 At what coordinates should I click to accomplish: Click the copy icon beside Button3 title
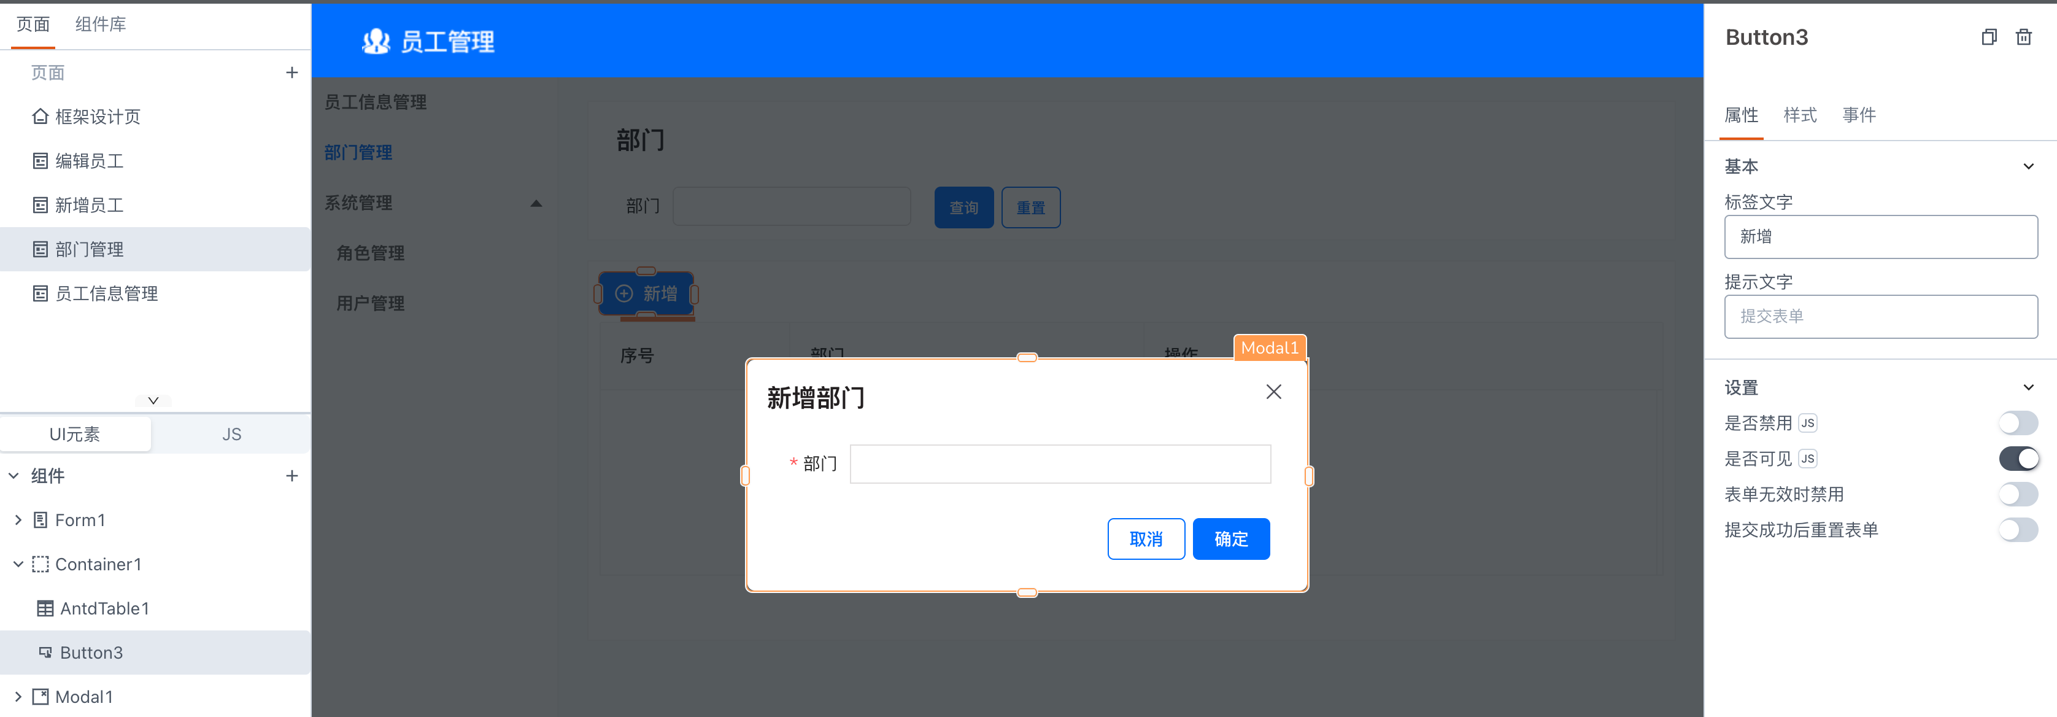point(1989,37)
